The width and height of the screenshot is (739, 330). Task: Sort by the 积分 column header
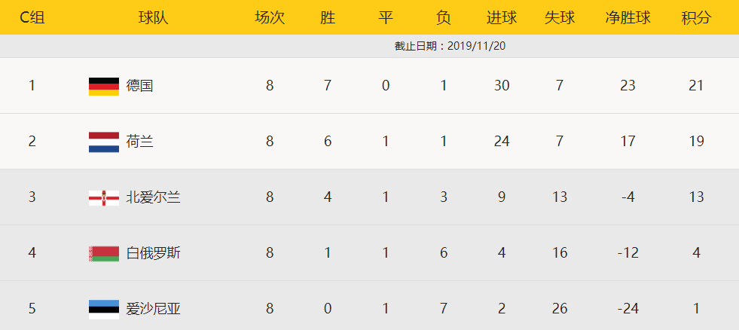(x=696, y=17)
